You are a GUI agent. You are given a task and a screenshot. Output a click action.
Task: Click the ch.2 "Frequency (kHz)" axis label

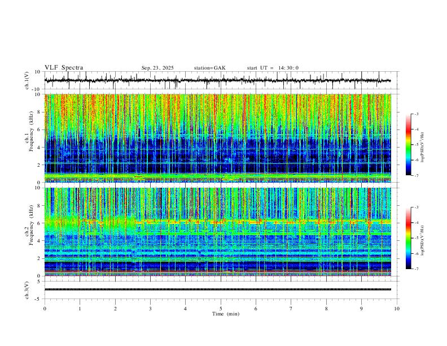tap(31, 225)
